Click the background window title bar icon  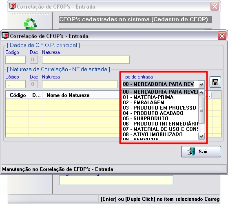[12, 6]
